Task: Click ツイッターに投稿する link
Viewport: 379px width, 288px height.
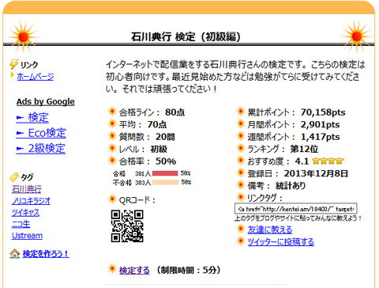Action: (x=281, y=241)
